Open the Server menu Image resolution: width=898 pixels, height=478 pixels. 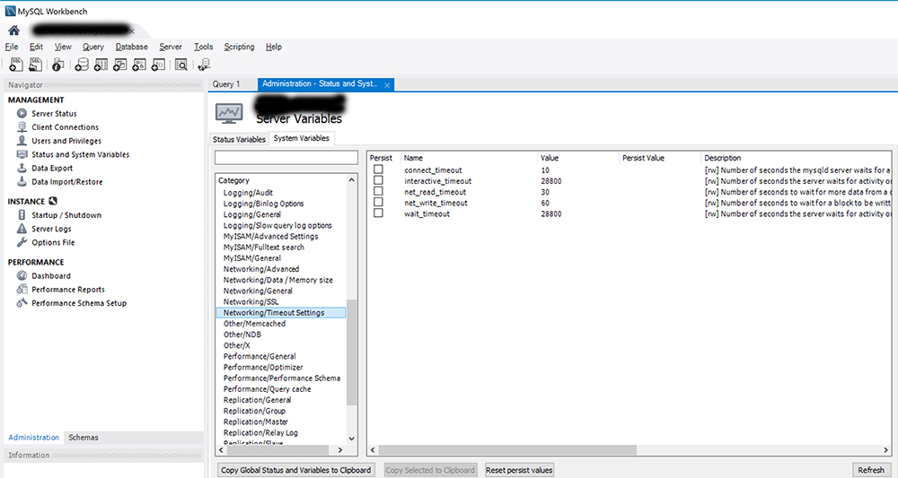[171, 47]
